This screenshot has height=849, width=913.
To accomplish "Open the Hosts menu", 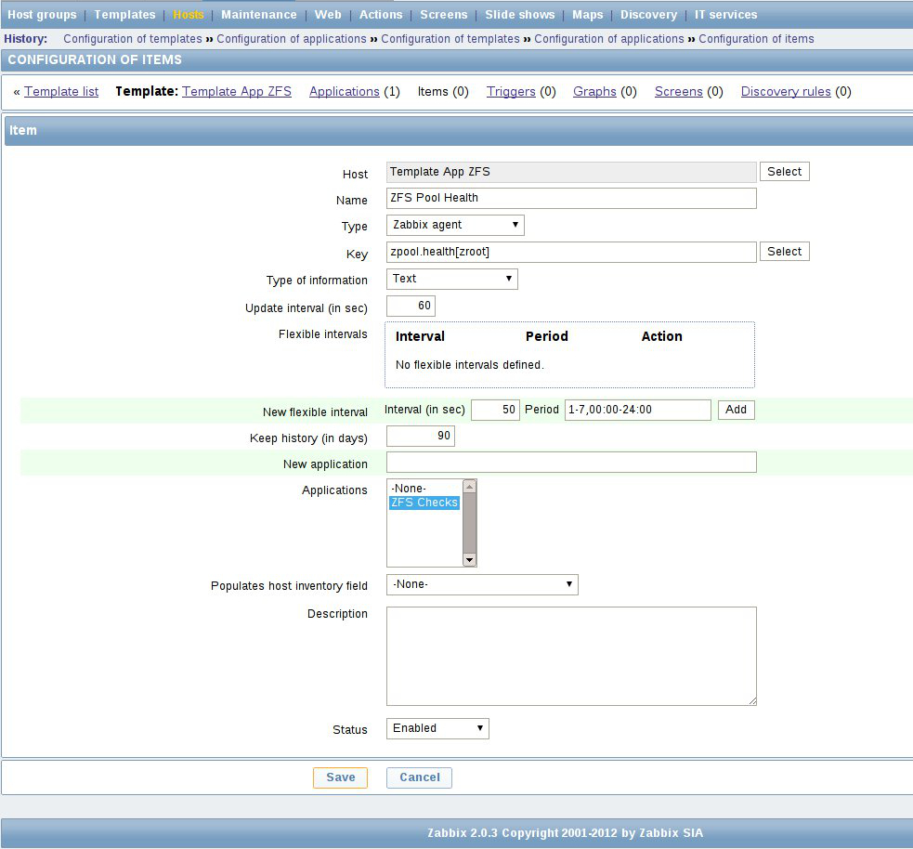I will 188,14.
